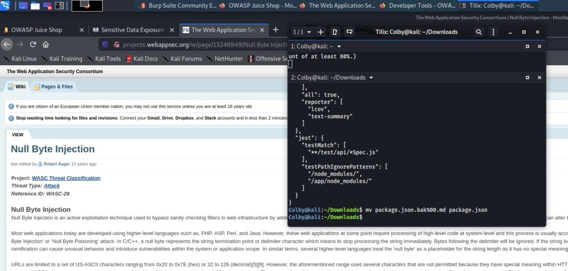Maximize the Colby@kali: ~/Downloads terminal pane
Viewport: 568px width, 271px height.
(x=528, y=78)
